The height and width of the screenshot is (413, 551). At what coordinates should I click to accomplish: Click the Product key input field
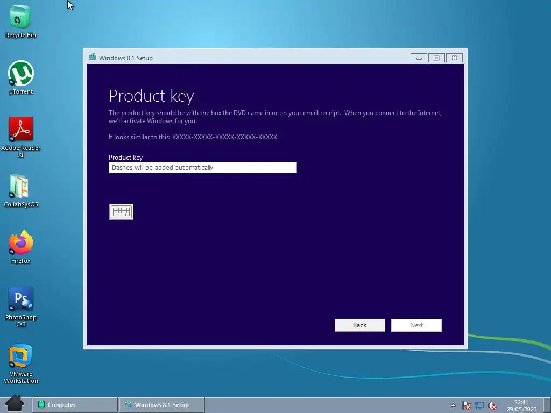click(x=203, y=168)
